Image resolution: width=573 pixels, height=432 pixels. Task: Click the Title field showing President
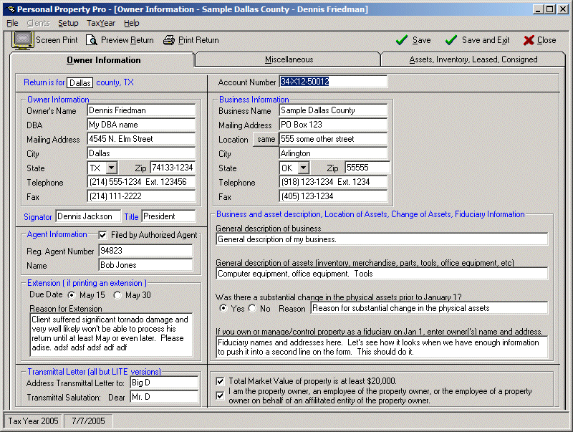pos(168,216)
